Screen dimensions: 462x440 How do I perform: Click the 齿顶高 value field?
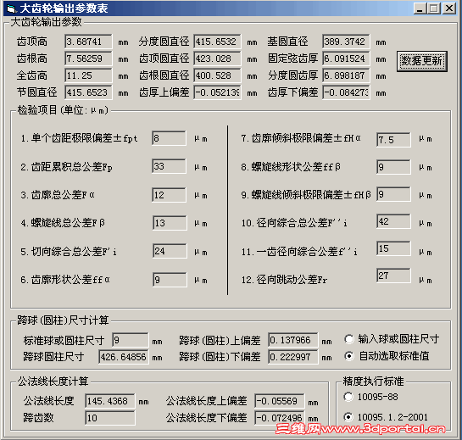pyautogui.click(x=88, y=42)
